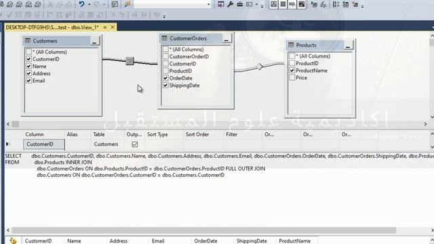434x244 pixels.
Task: Select the CustomerOrders–Products join diamond
Action: pyautogui.click(x=260, y=66)
